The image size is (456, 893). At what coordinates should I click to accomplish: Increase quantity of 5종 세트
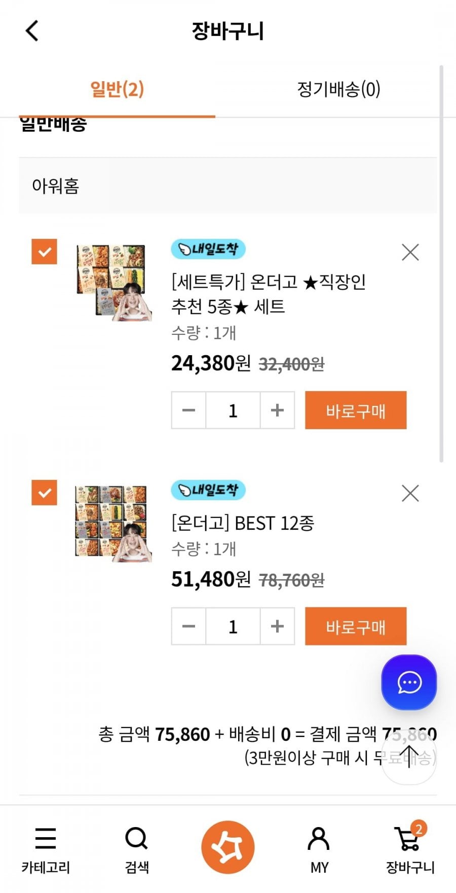coord(277,410)
